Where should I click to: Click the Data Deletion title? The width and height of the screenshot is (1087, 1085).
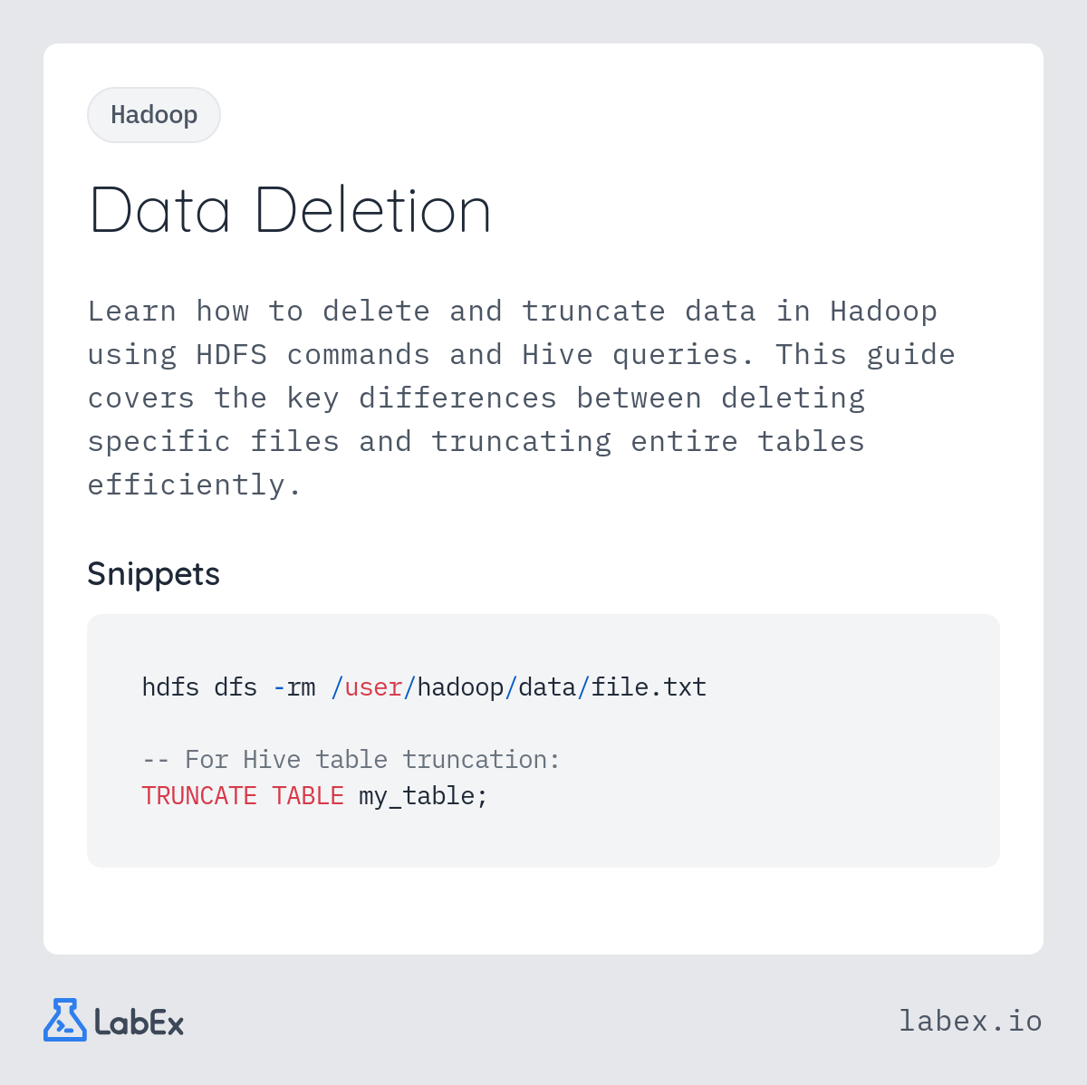291,210
